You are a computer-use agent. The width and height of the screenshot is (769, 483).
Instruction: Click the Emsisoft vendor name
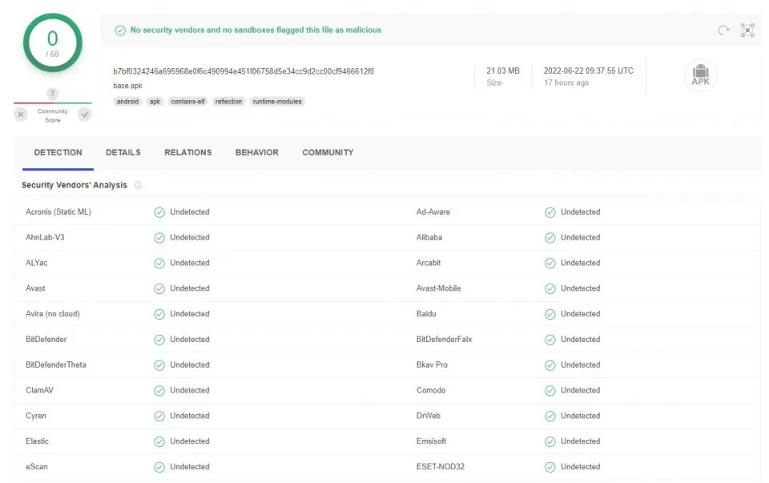[x=431, y=442]
